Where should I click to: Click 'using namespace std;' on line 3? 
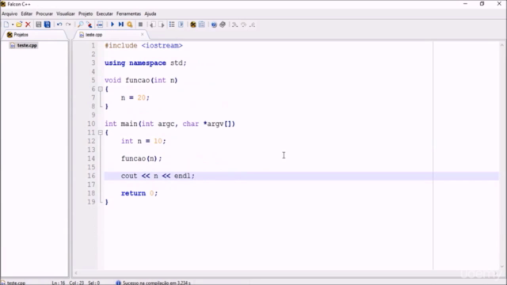146,63
